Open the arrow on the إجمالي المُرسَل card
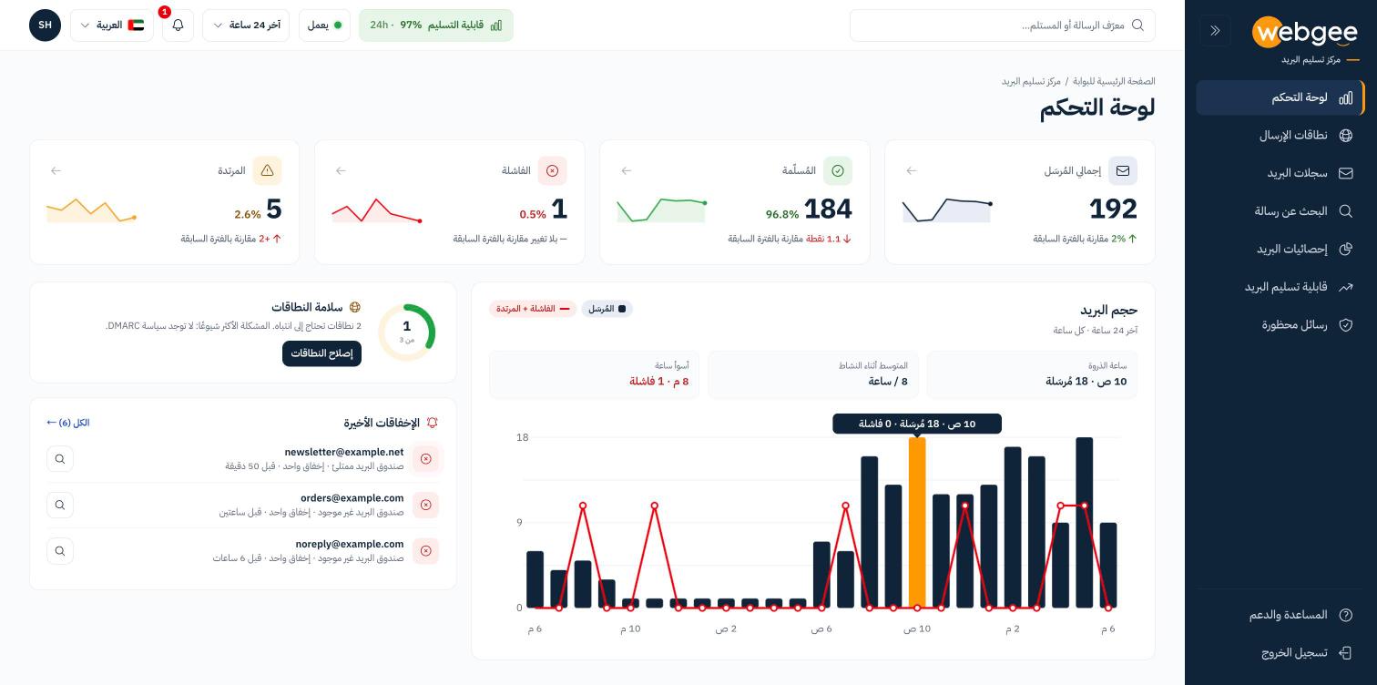The width and height of the screenshot is (1377, 685). 912,170
